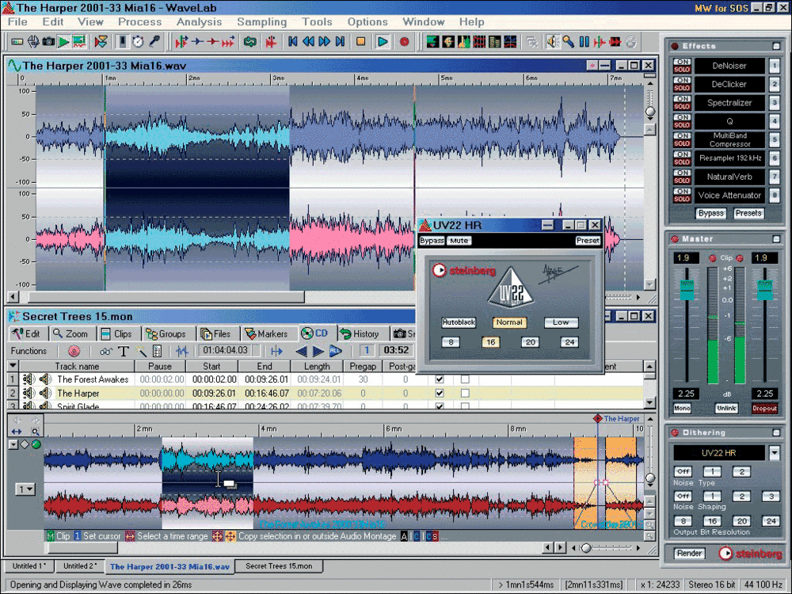Click speaker icon for The Forest Awakes track

click(45, 379)
